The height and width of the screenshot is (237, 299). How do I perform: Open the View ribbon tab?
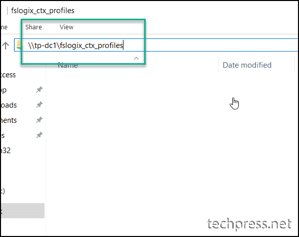tap(66, 27)
